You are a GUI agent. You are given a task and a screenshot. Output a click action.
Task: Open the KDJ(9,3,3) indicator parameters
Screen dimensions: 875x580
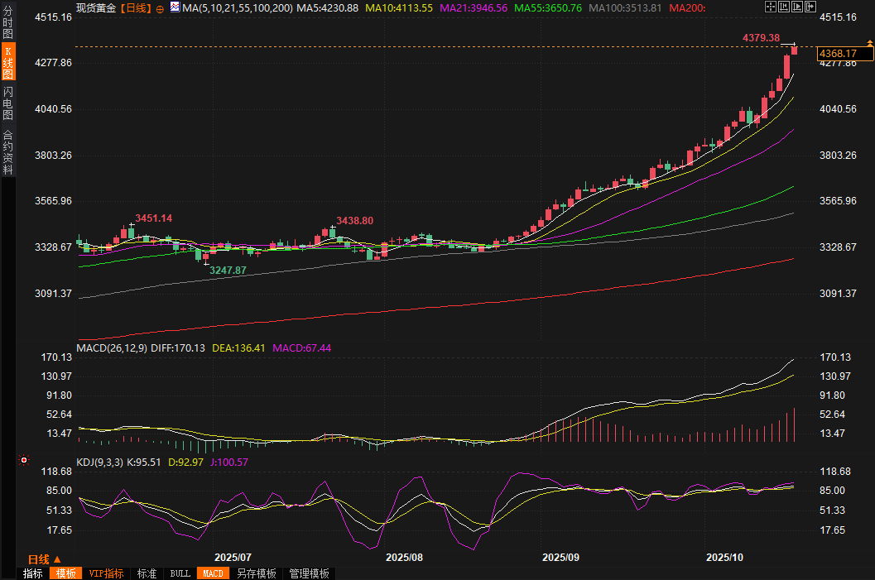point(99,463)
